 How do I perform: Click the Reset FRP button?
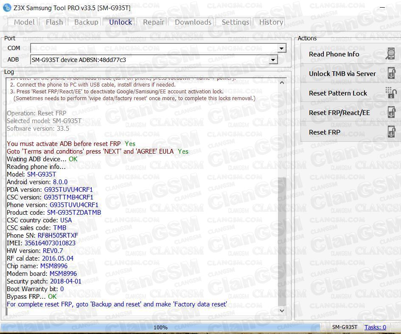(x=351, y=132)
